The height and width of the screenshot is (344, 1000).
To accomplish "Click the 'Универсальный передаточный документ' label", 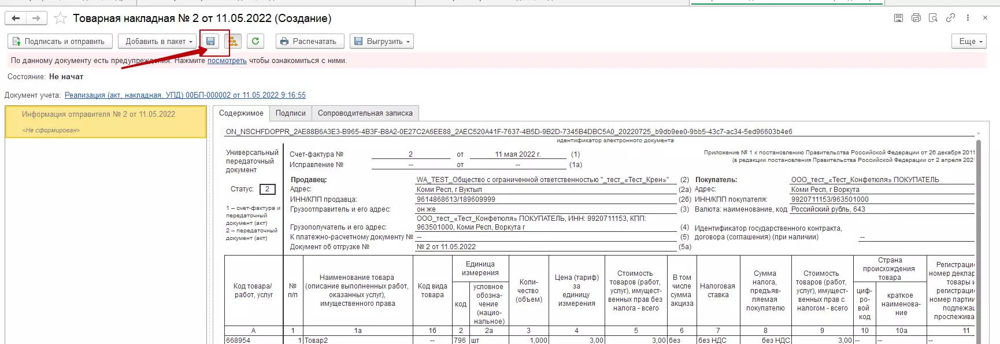I will click(252, 161).
